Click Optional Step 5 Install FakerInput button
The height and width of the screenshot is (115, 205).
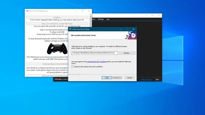point(47,76)
